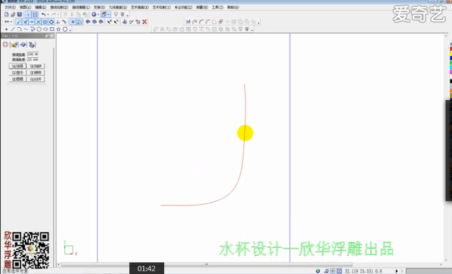
Task: Pick the blue color swatch
Action: [x=451, y=58]
